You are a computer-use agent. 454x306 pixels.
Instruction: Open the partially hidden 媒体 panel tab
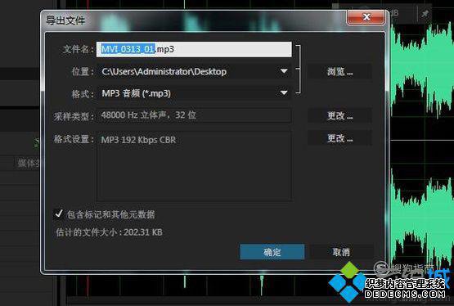[x=28, y=164]
